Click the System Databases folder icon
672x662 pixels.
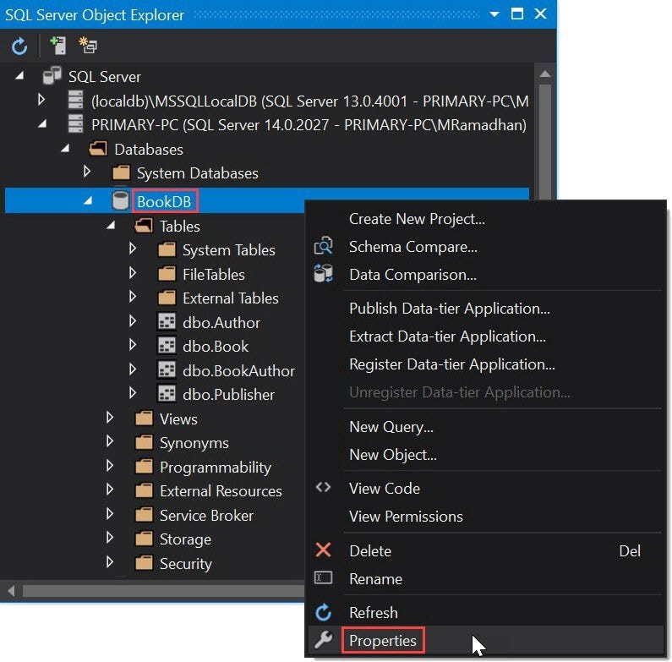[121, 172]
